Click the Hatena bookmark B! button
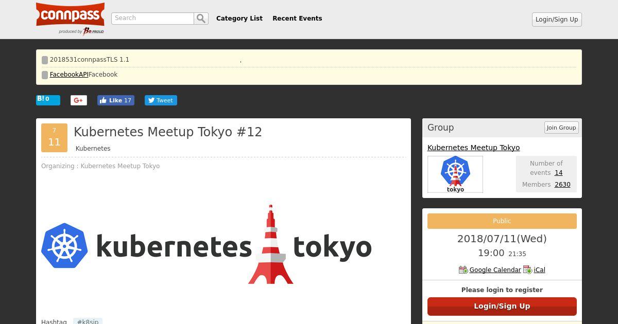The image size is (618, 324). (x=48, y=100)
